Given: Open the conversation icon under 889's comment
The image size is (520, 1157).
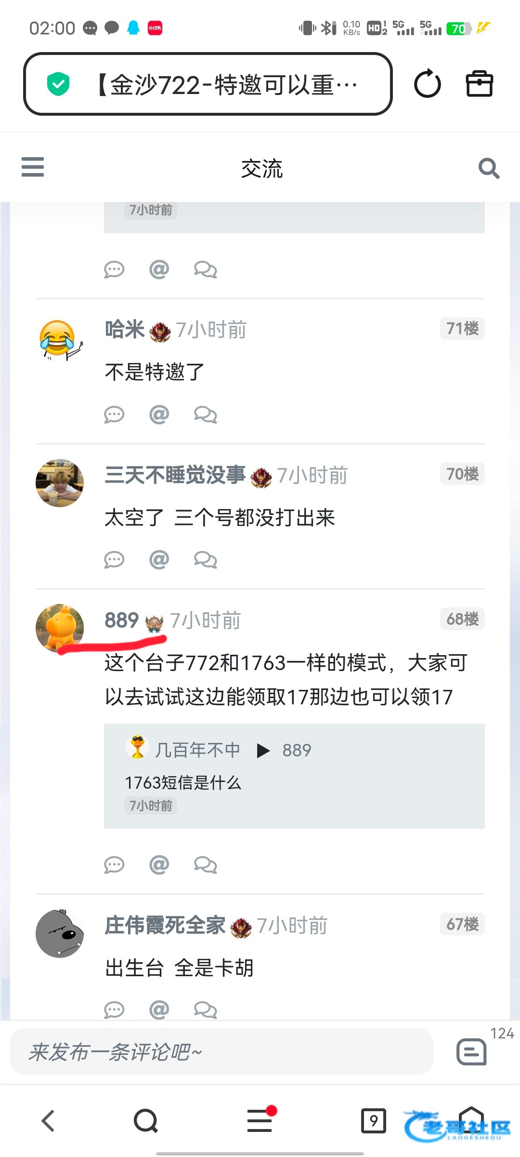Looking at the screenshot, I should 206,865.
